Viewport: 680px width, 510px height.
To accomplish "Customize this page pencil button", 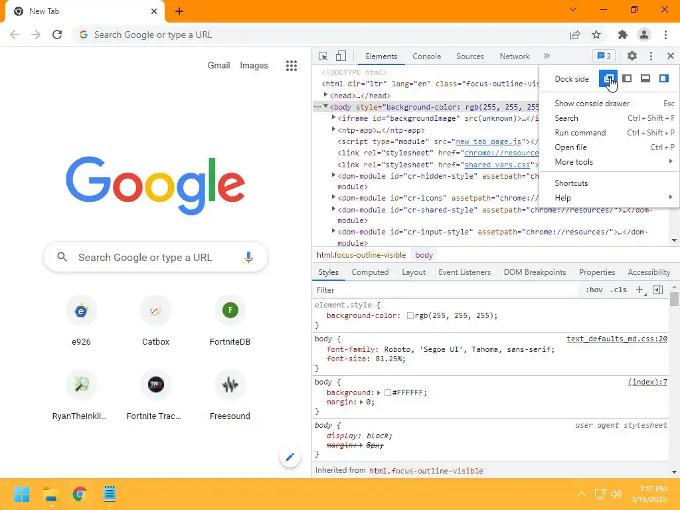I will [290, 457].
